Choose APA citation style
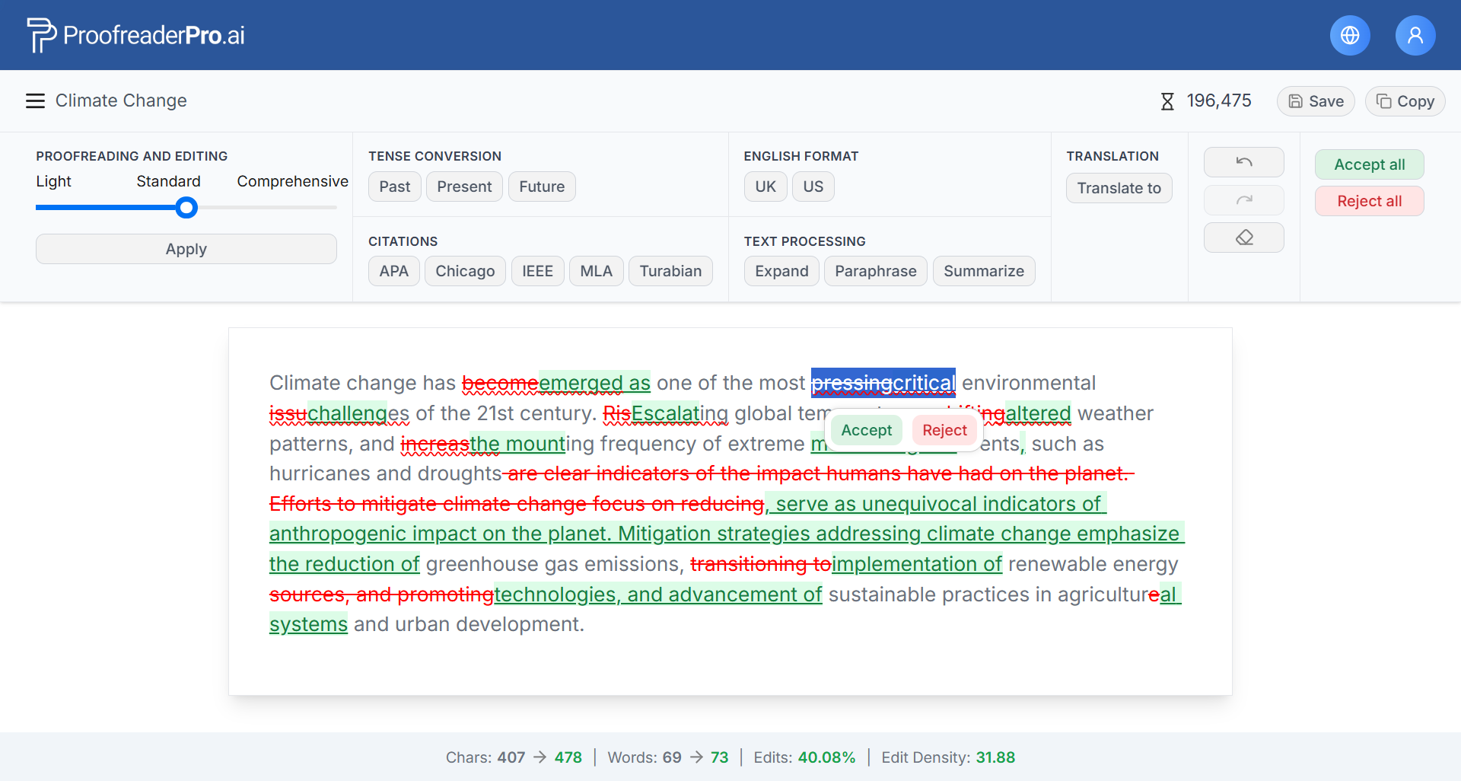 (x=393, y=271)
